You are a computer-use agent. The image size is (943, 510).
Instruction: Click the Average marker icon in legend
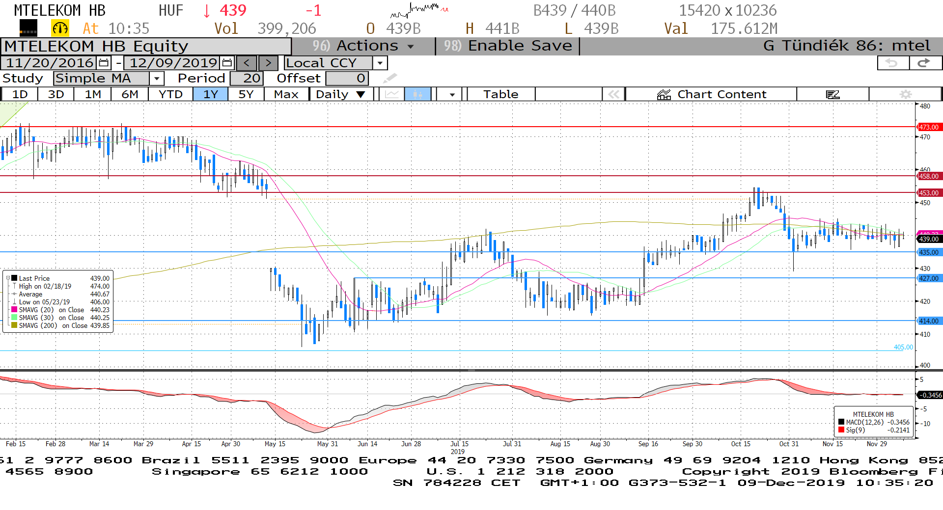14,294
